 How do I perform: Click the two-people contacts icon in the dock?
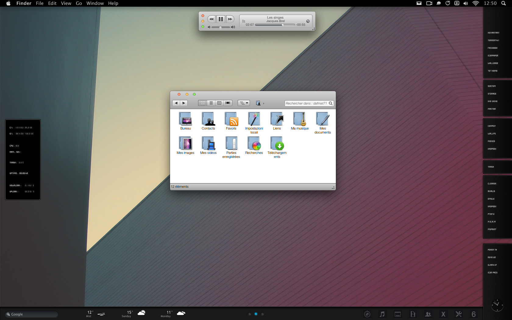tap(428, 314)
